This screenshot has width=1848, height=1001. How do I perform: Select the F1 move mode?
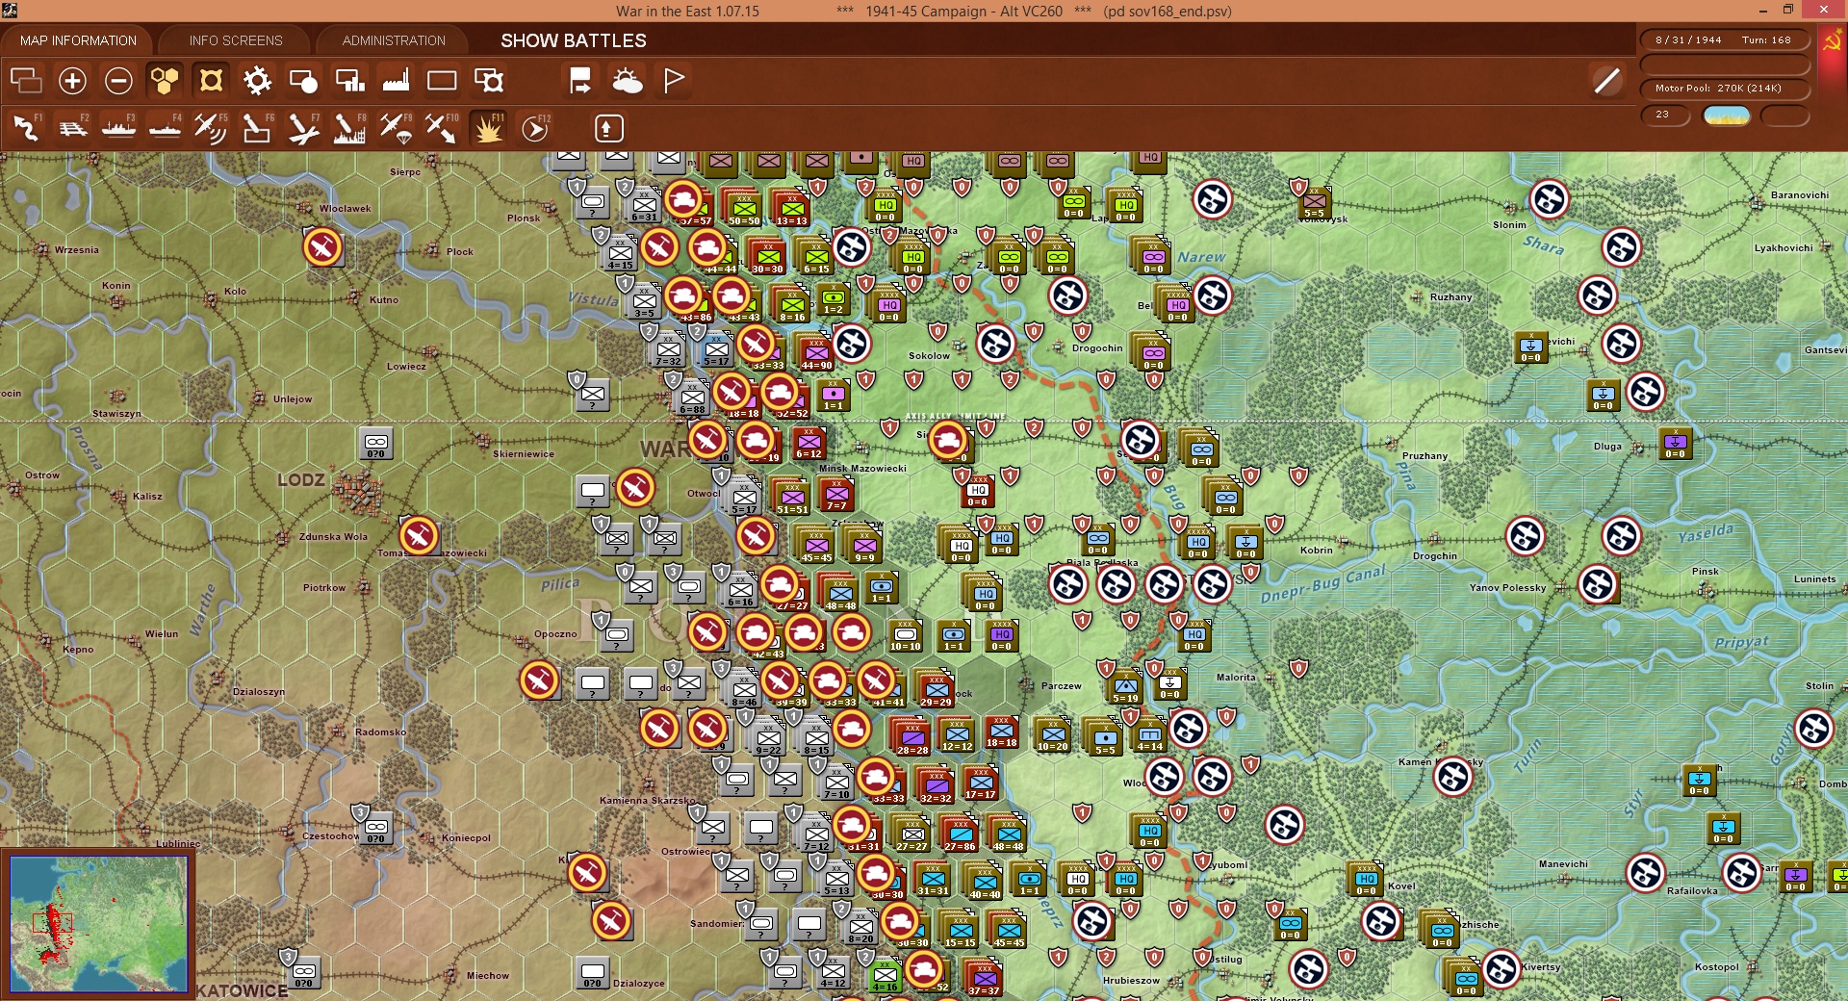point(26,128)
